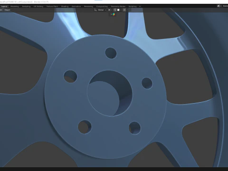Add a new workspace with plus button
The width and height of the screenshot is (228, 171).
[x=140, y=6]
